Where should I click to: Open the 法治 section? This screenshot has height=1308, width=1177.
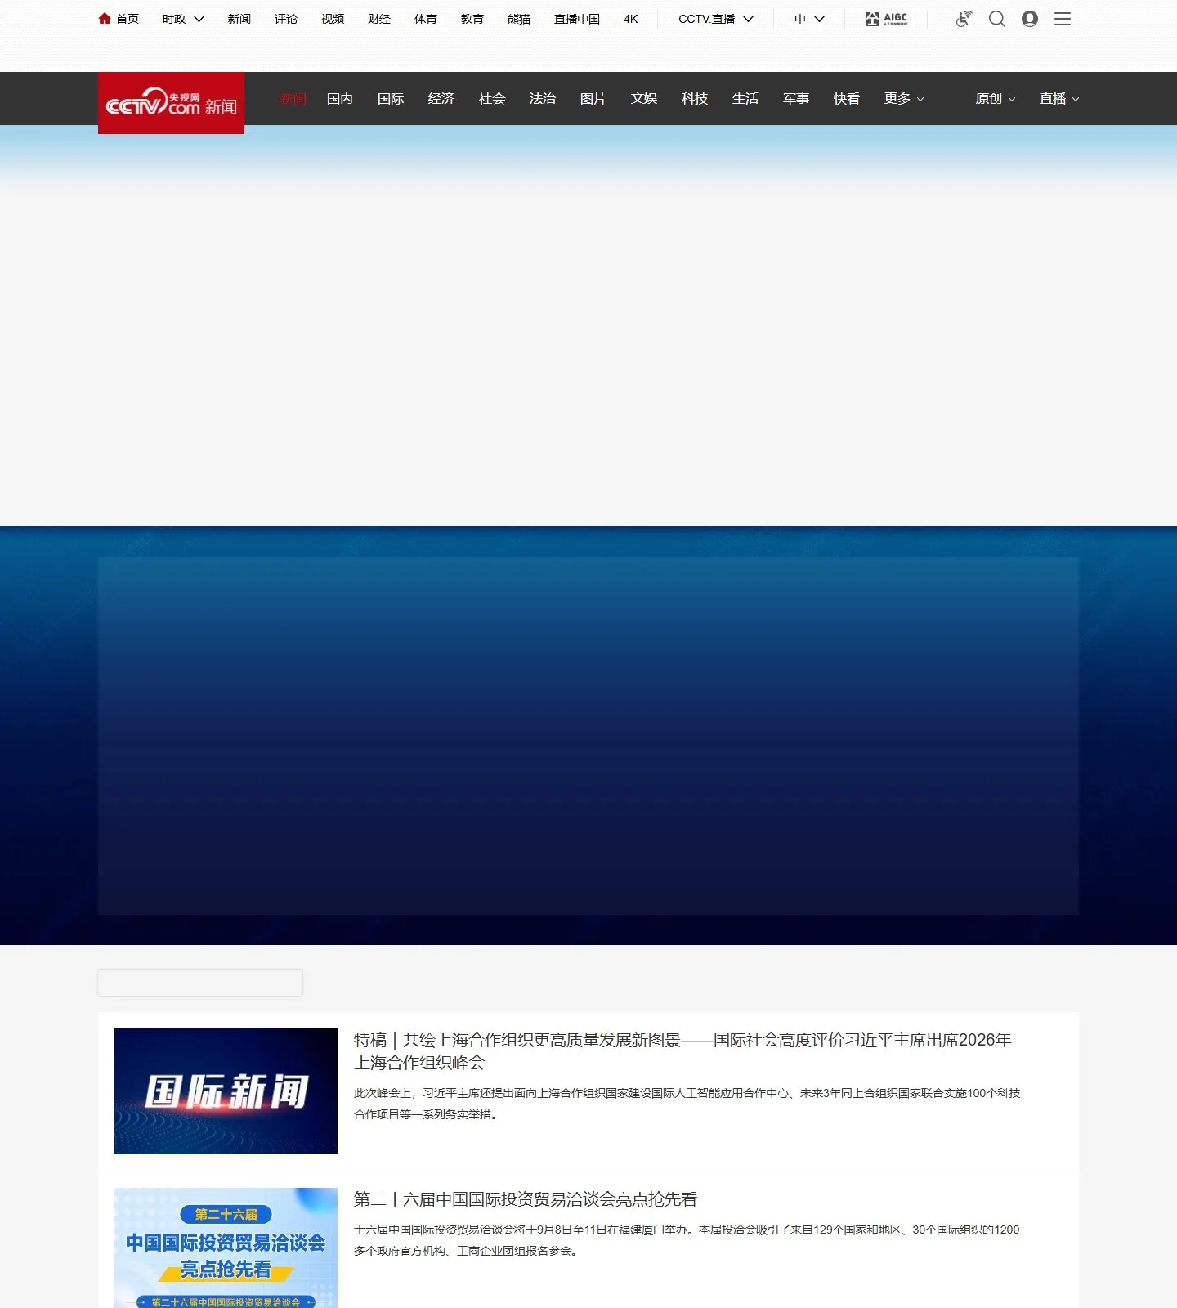point(543,99)
